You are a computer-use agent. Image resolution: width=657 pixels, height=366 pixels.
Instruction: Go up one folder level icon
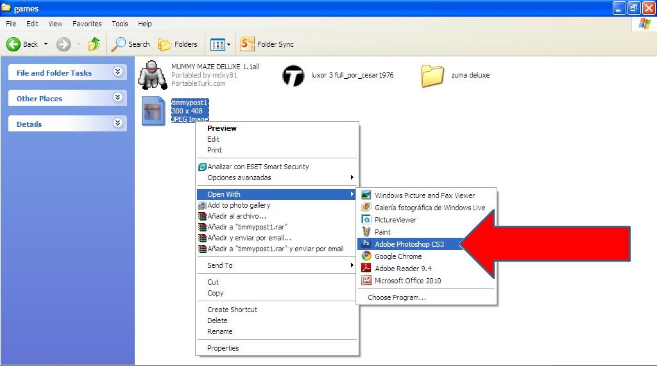pyautogui.click(x=94, y=44)
